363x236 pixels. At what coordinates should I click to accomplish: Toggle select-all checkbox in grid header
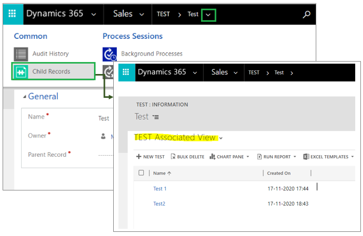point(141,173)
